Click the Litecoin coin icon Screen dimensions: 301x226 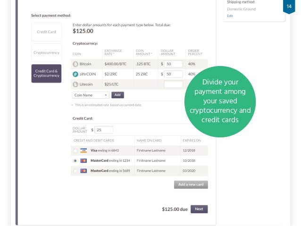pyautogui.click(x=75, y=84)
